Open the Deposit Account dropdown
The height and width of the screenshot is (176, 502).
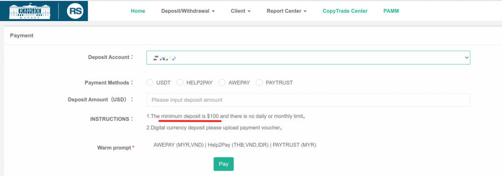308,58
